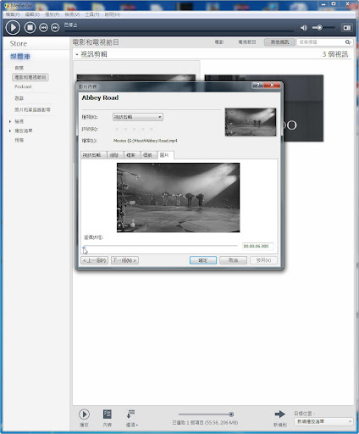
Task: Switch to the 視訊剪輯 tab in the dialog
Action: pos(93,155)
